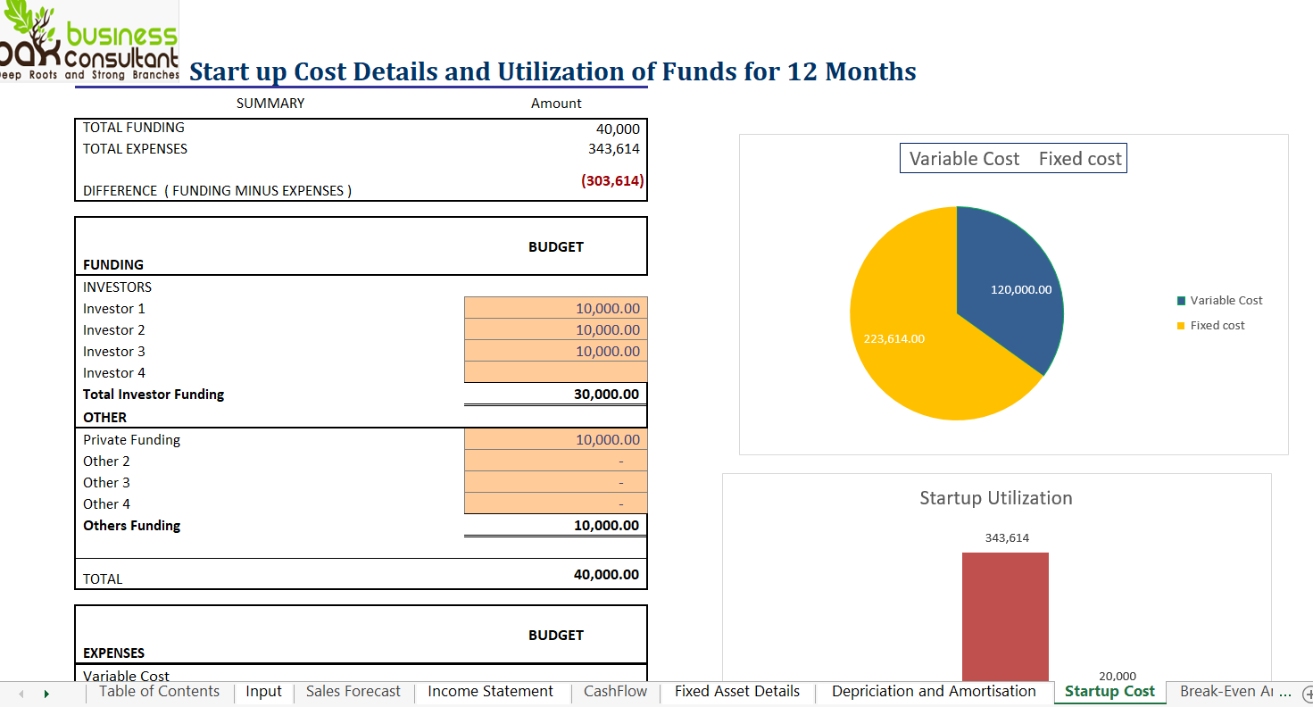
Task: Click the FUNDING section heading
Action: point(113,264)
